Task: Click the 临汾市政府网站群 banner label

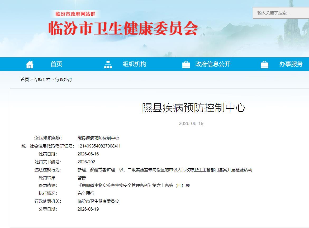Action: [x=75, y=14]
